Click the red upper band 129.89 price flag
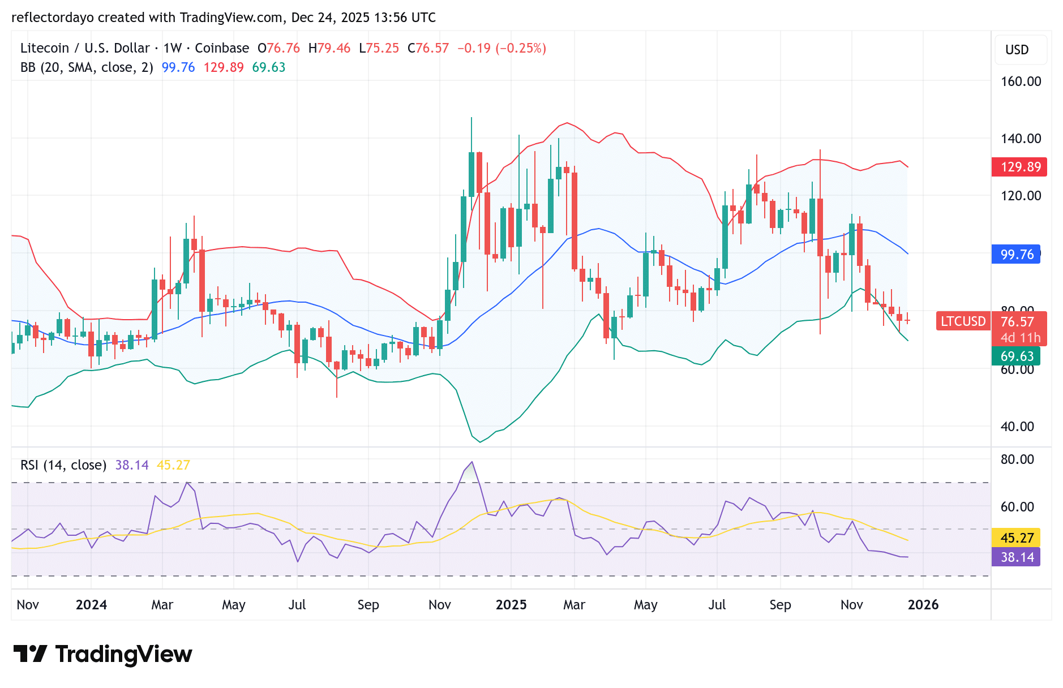This screenshot has width=1063, height=688. (1019, 167)
